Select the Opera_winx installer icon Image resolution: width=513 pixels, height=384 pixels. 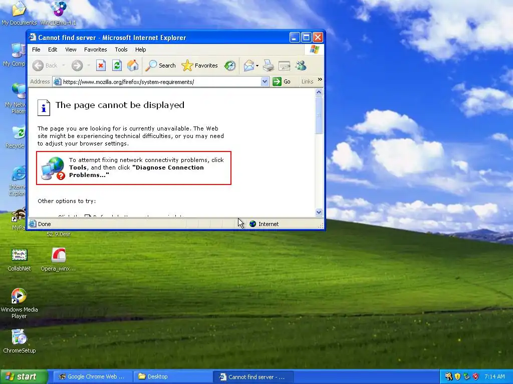58,260
